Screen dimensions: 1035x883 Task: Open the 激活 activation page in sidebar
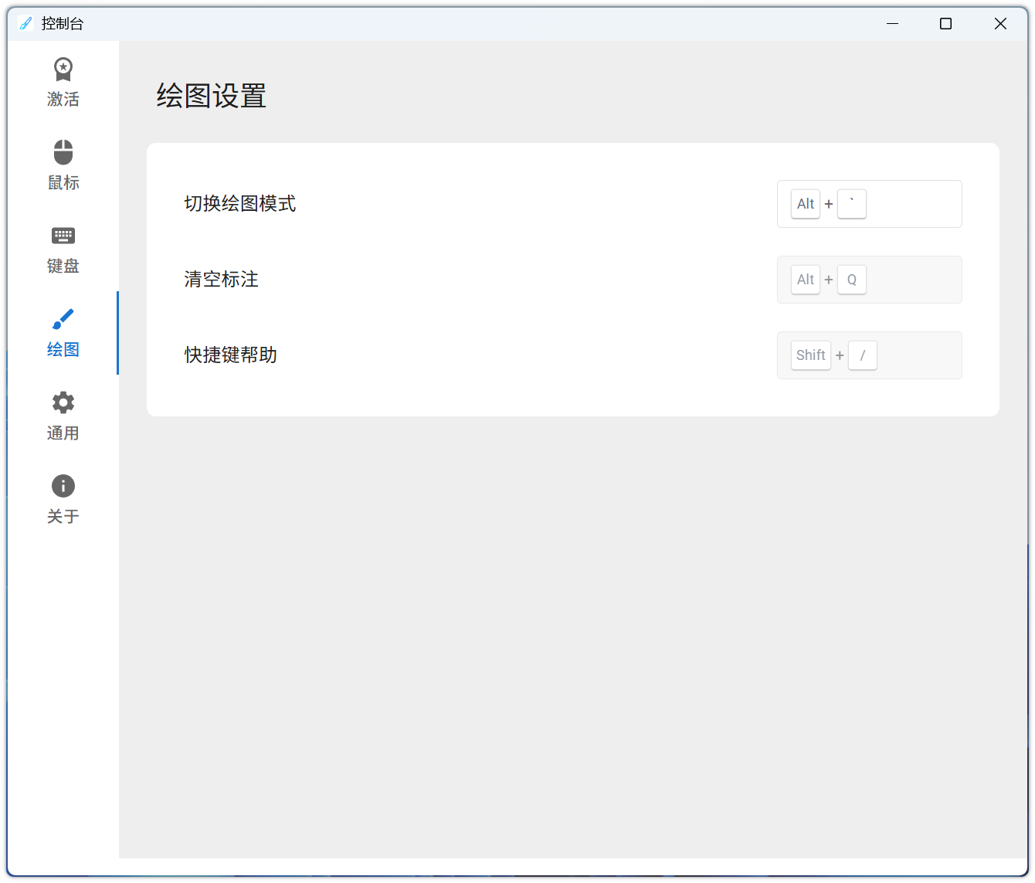click(x=63, y=82)
